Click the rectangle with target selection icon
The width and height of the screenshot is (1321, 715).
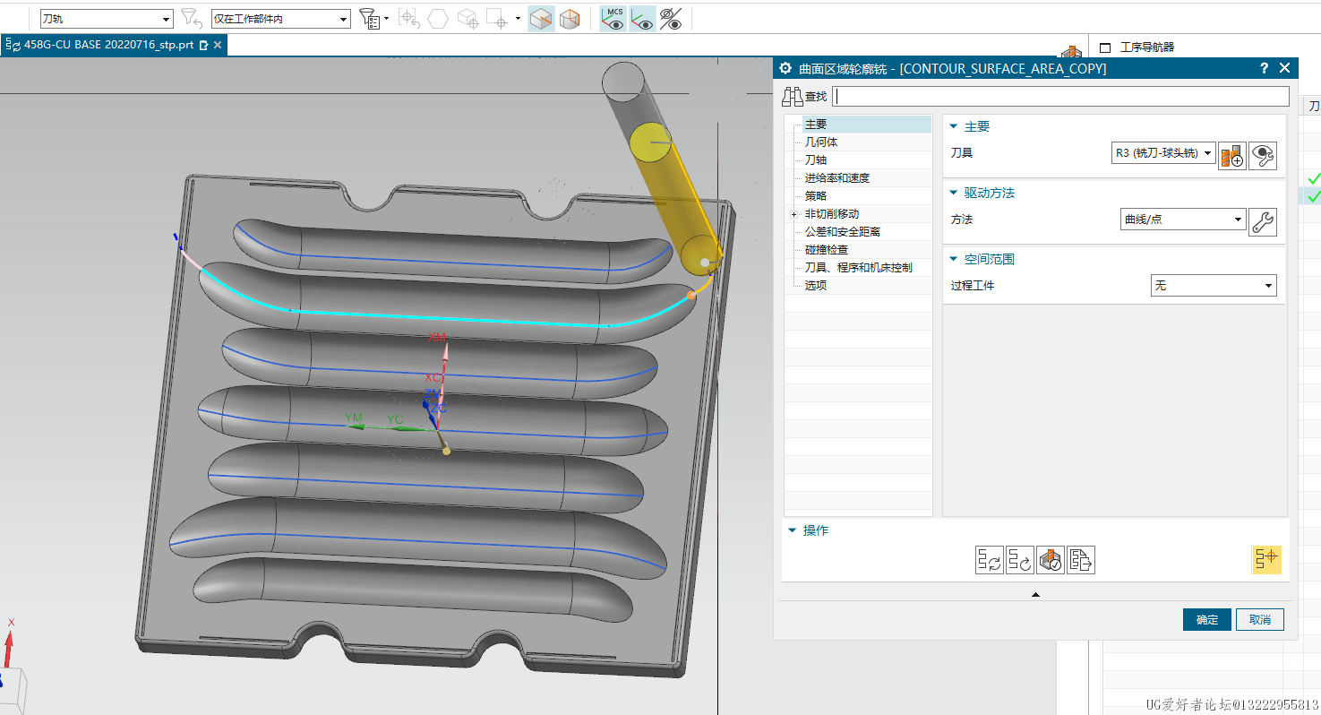click(x=497, y=18)
